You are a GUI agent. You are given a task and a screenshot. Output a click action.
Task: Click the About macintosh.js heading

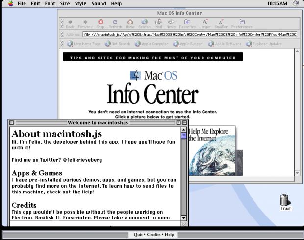pyautogui.click(x=57, y=134)
